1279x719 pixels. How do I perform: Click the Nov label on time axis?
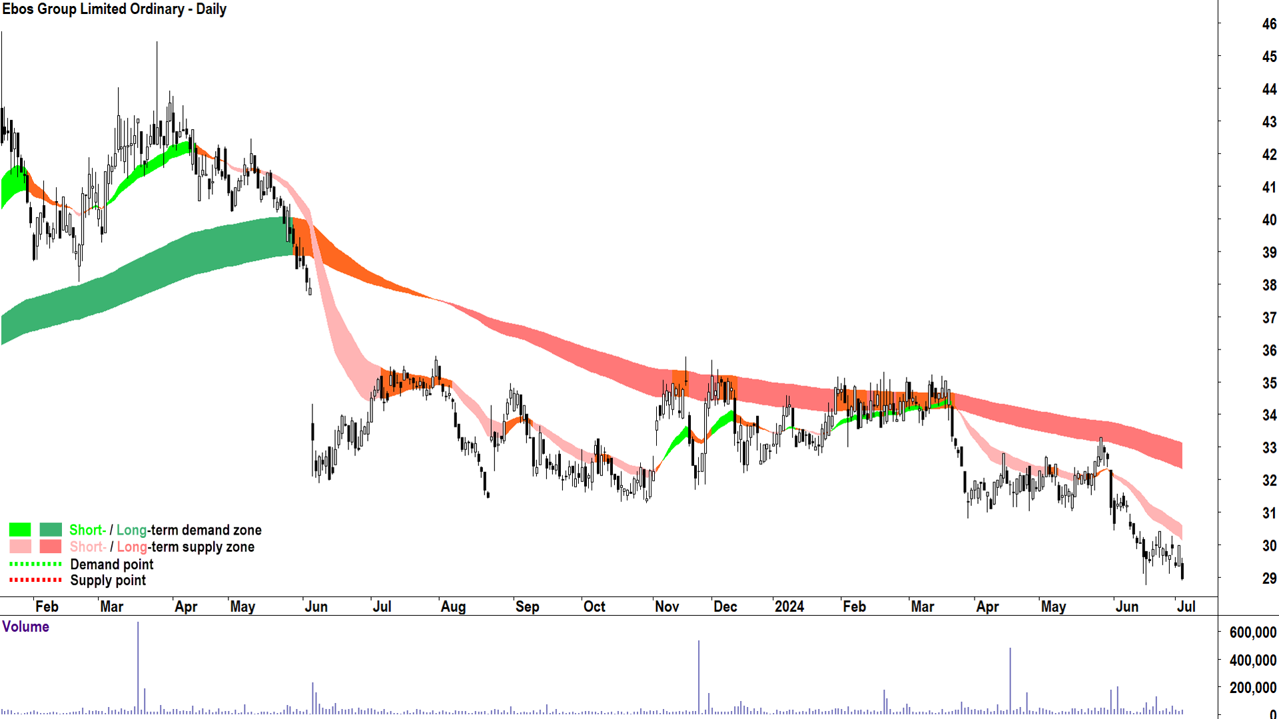(x=667, y=606)
